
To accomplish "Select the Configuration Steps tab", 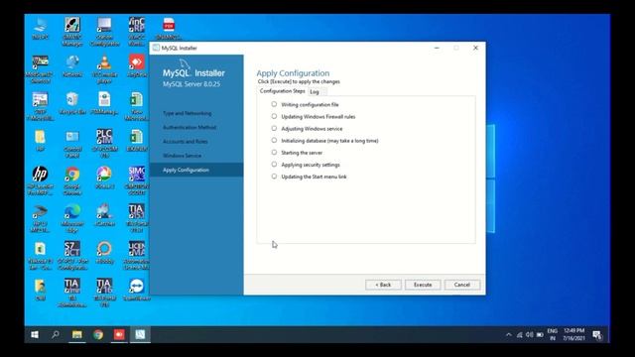I will point(282,91).
